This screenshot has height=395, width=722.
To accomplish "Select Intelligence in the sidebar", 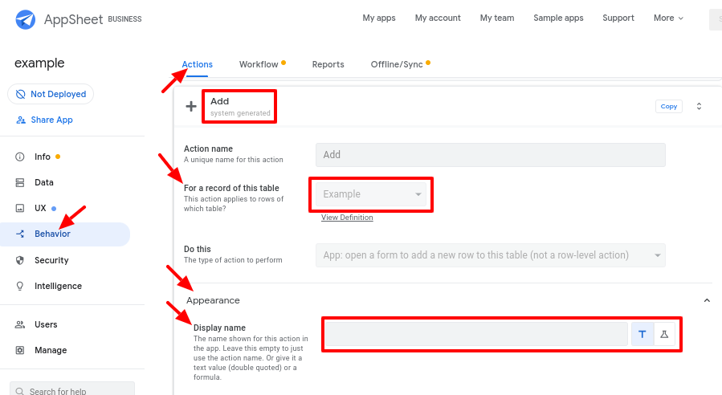I will point(58,287).
